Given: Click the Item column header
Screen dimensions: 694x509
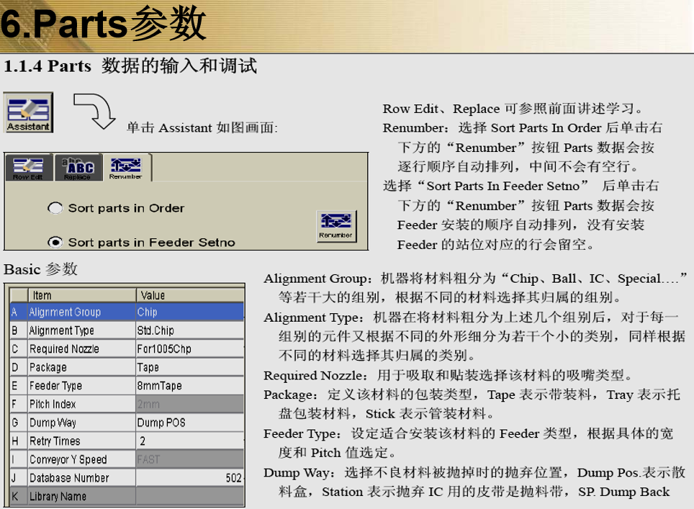Looking at the screenshot, I should pos(81,295).
